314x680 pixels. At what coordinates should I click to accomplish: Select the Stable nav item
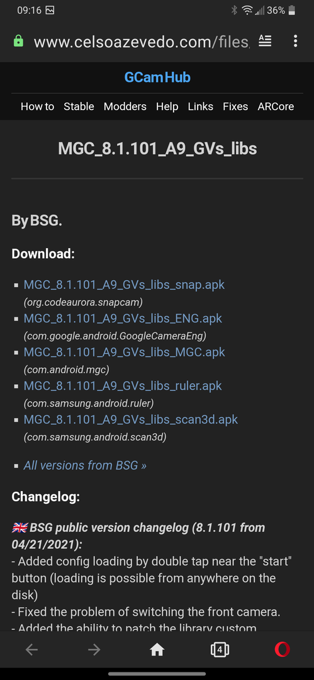(79, 106)
